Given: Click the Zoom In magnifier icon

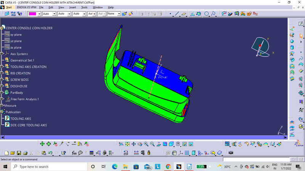Looking at the screenshot, I should (x=146, y=144).
